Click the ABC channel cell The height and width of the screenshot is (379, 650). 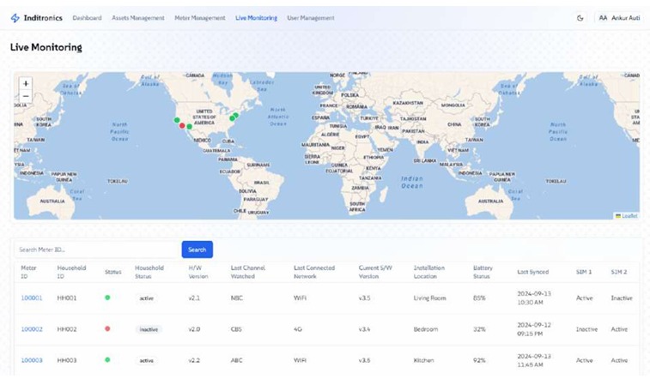237,360
